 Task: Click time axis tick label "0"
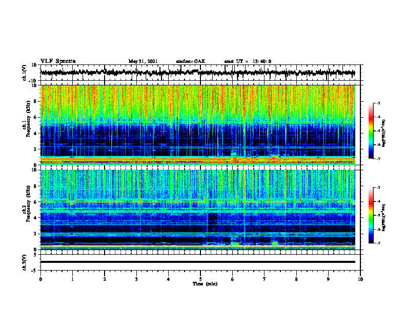click(40, 279)
